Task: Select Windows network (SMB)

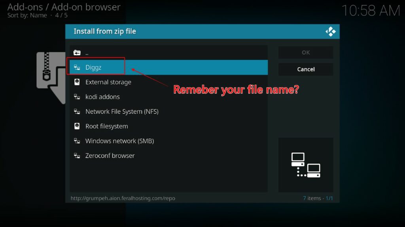Action: [x=168, y=141]
